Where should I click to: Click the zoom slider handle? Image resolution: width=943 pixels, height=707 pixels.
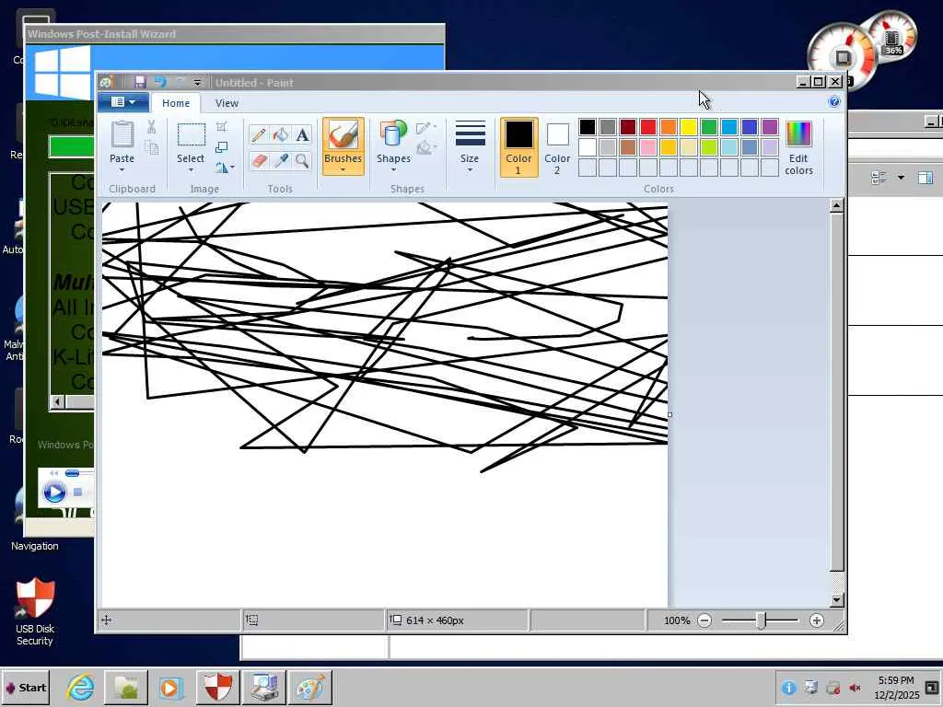point(761,620)
